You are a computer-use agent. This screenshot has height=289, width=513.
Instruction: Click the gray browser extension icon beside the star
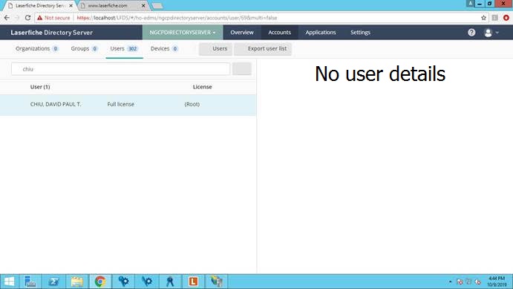point(495,18)
